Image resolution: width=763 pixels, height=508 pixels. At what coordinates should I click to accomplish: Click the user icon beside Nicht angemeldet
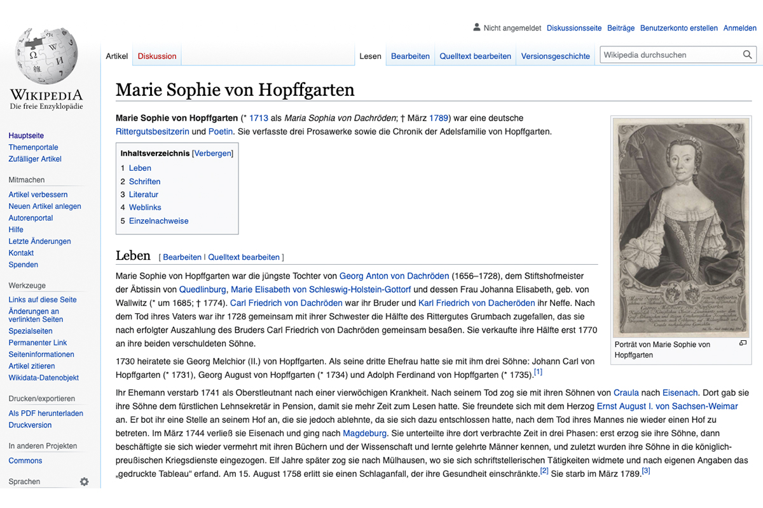(476, 28)
